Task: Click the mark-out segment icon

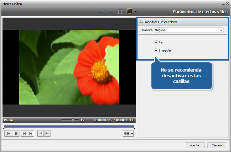Action: tap(47, 133)
